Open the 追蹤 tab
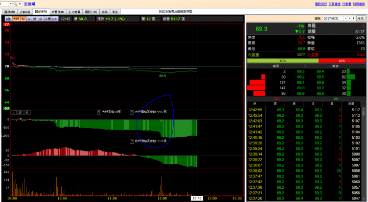 tap(105, 12)
